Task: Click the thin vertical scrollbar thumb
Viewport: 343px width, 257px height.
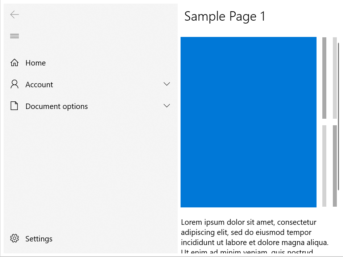Action: 338,117
